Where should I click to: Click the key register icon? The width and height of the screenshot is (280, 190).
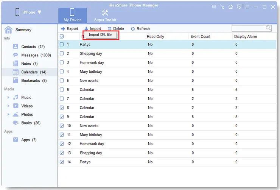pos(222,7)
